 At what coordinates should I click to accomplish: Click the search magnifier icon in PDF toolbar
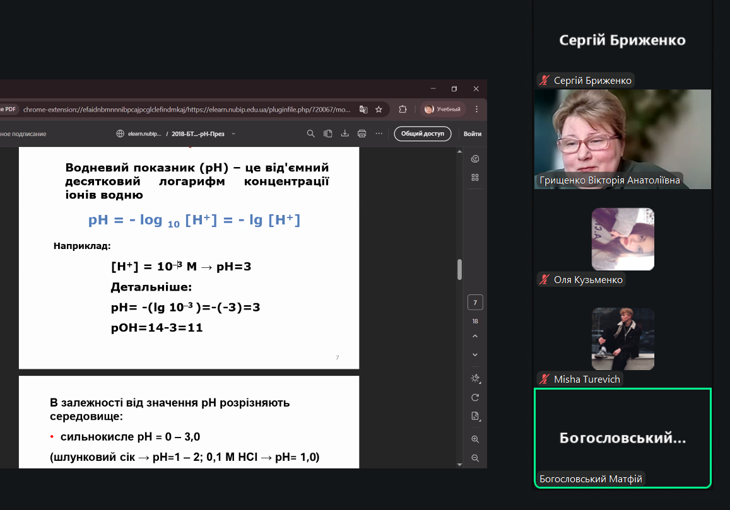point(310,134)
